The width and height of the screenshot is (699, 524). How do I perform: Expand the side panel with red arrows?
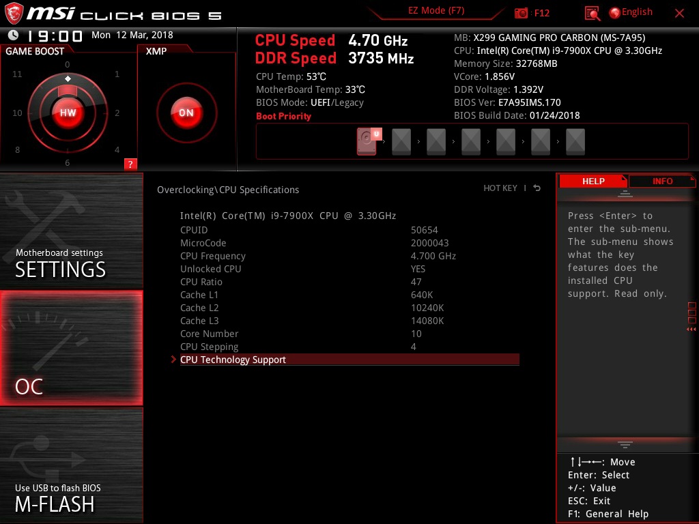pos(691,330)
